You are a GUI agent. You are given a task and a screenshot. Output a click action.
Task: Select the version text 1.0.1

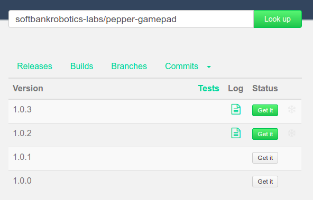22,157
